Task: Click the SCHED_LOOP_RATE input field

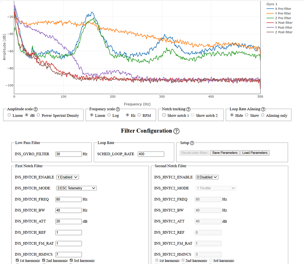Action: (x=151, y=154)
